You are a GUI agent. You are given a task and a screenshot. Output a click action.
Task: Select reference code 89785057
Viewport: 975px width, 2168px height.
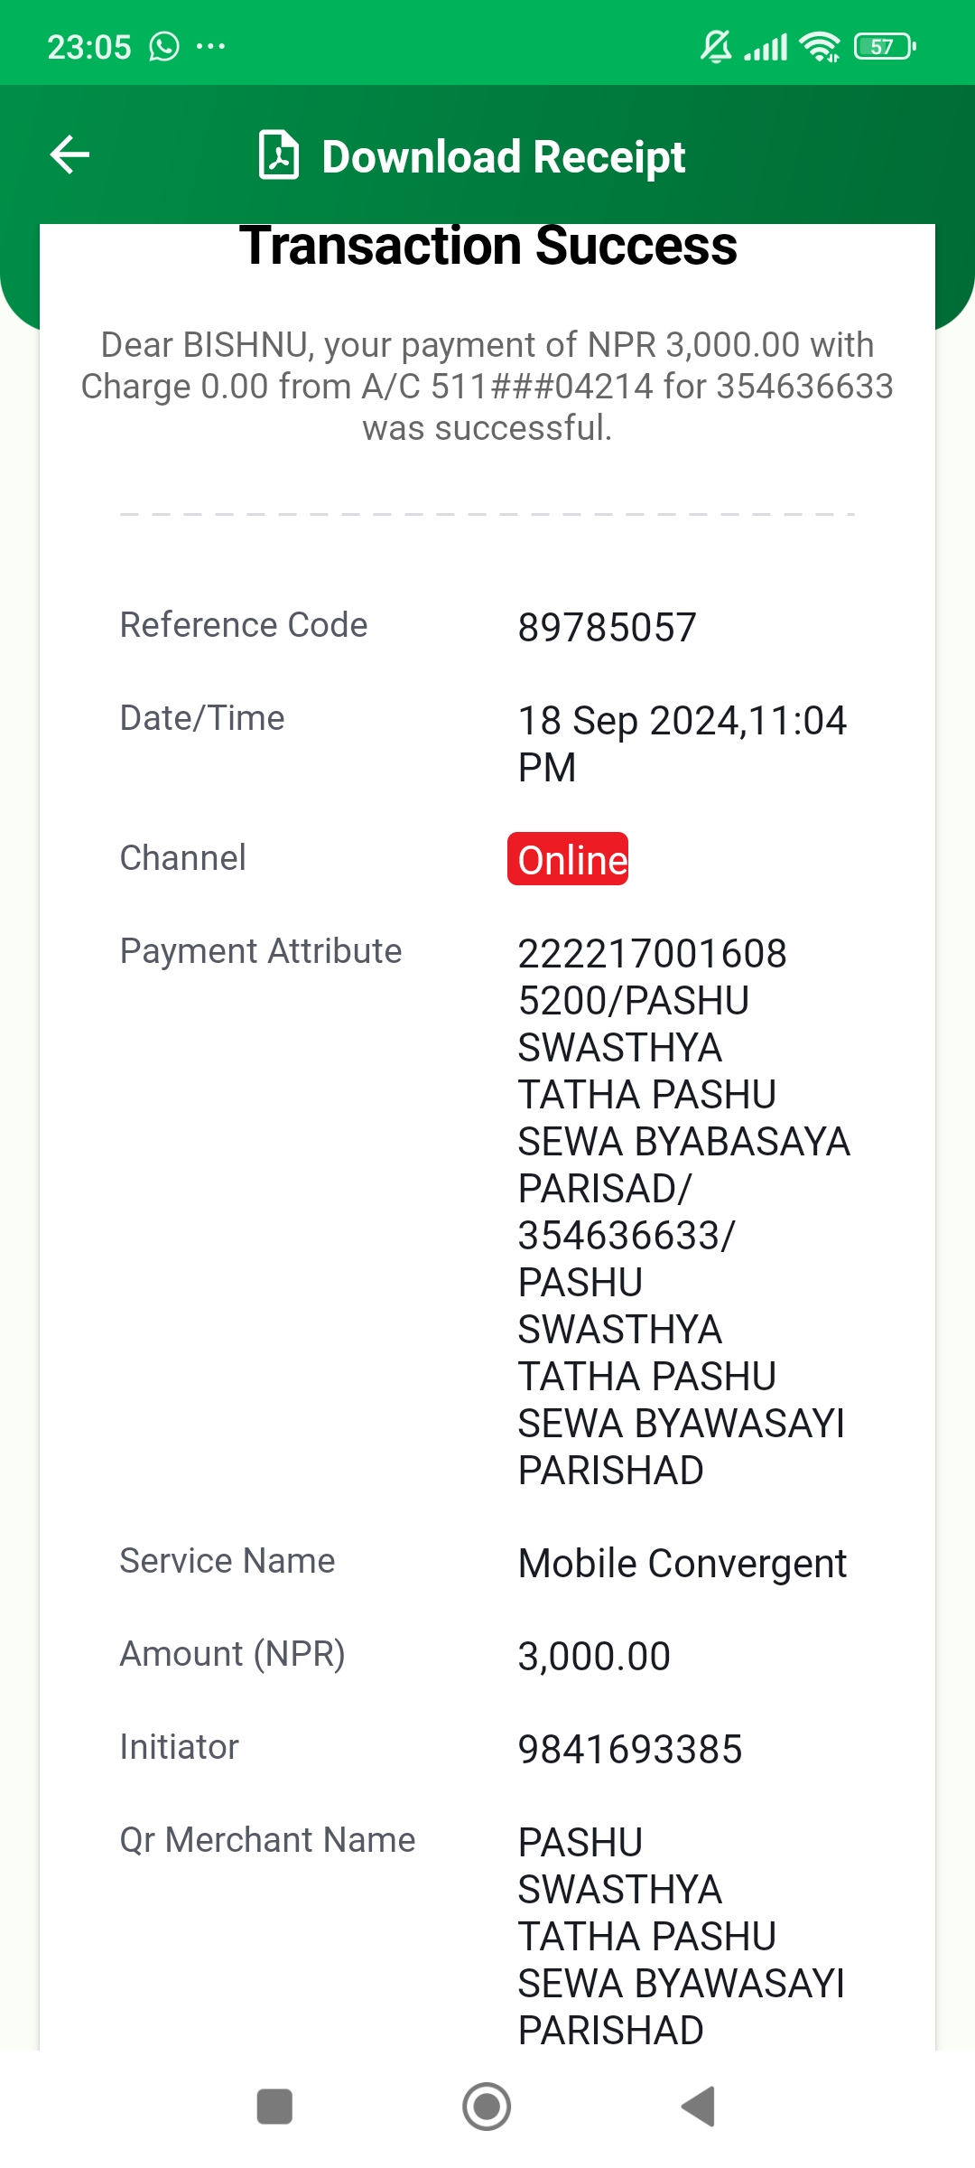608,628
